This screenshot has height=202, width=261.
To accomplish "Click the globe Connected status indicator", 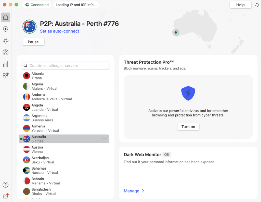I will (37, 5).
